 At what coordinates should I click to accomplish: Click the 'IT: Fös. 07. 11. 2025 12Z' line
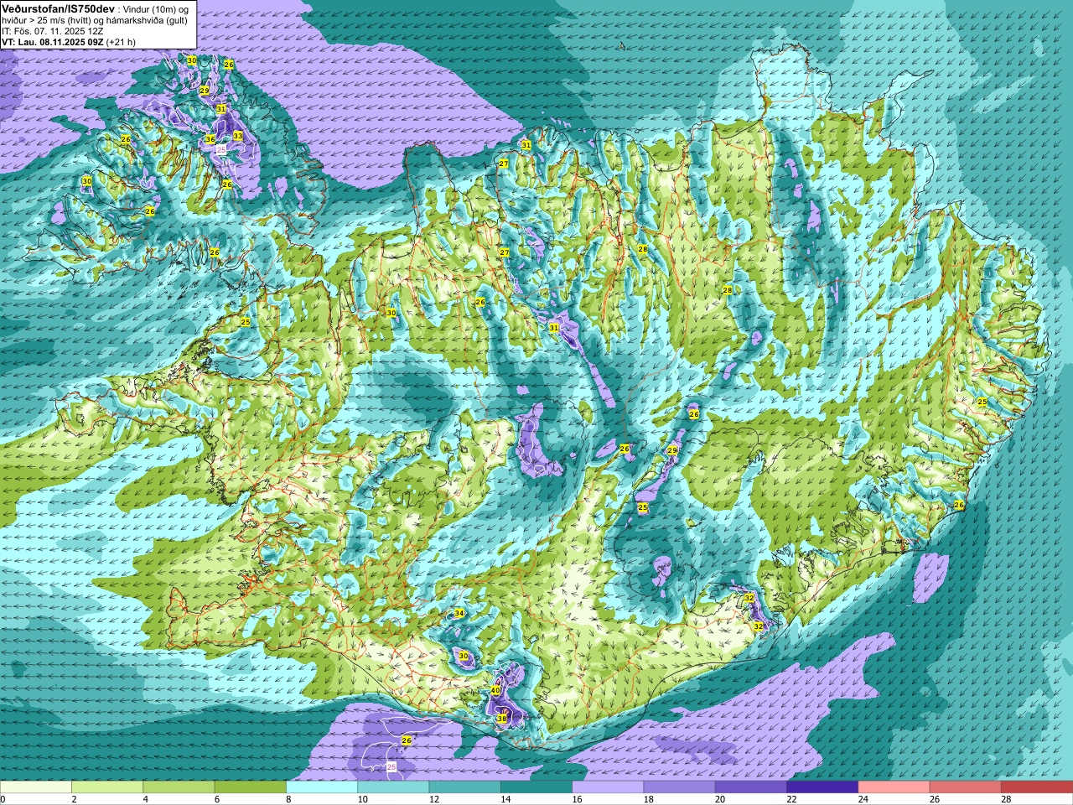[x=53, y=31]
